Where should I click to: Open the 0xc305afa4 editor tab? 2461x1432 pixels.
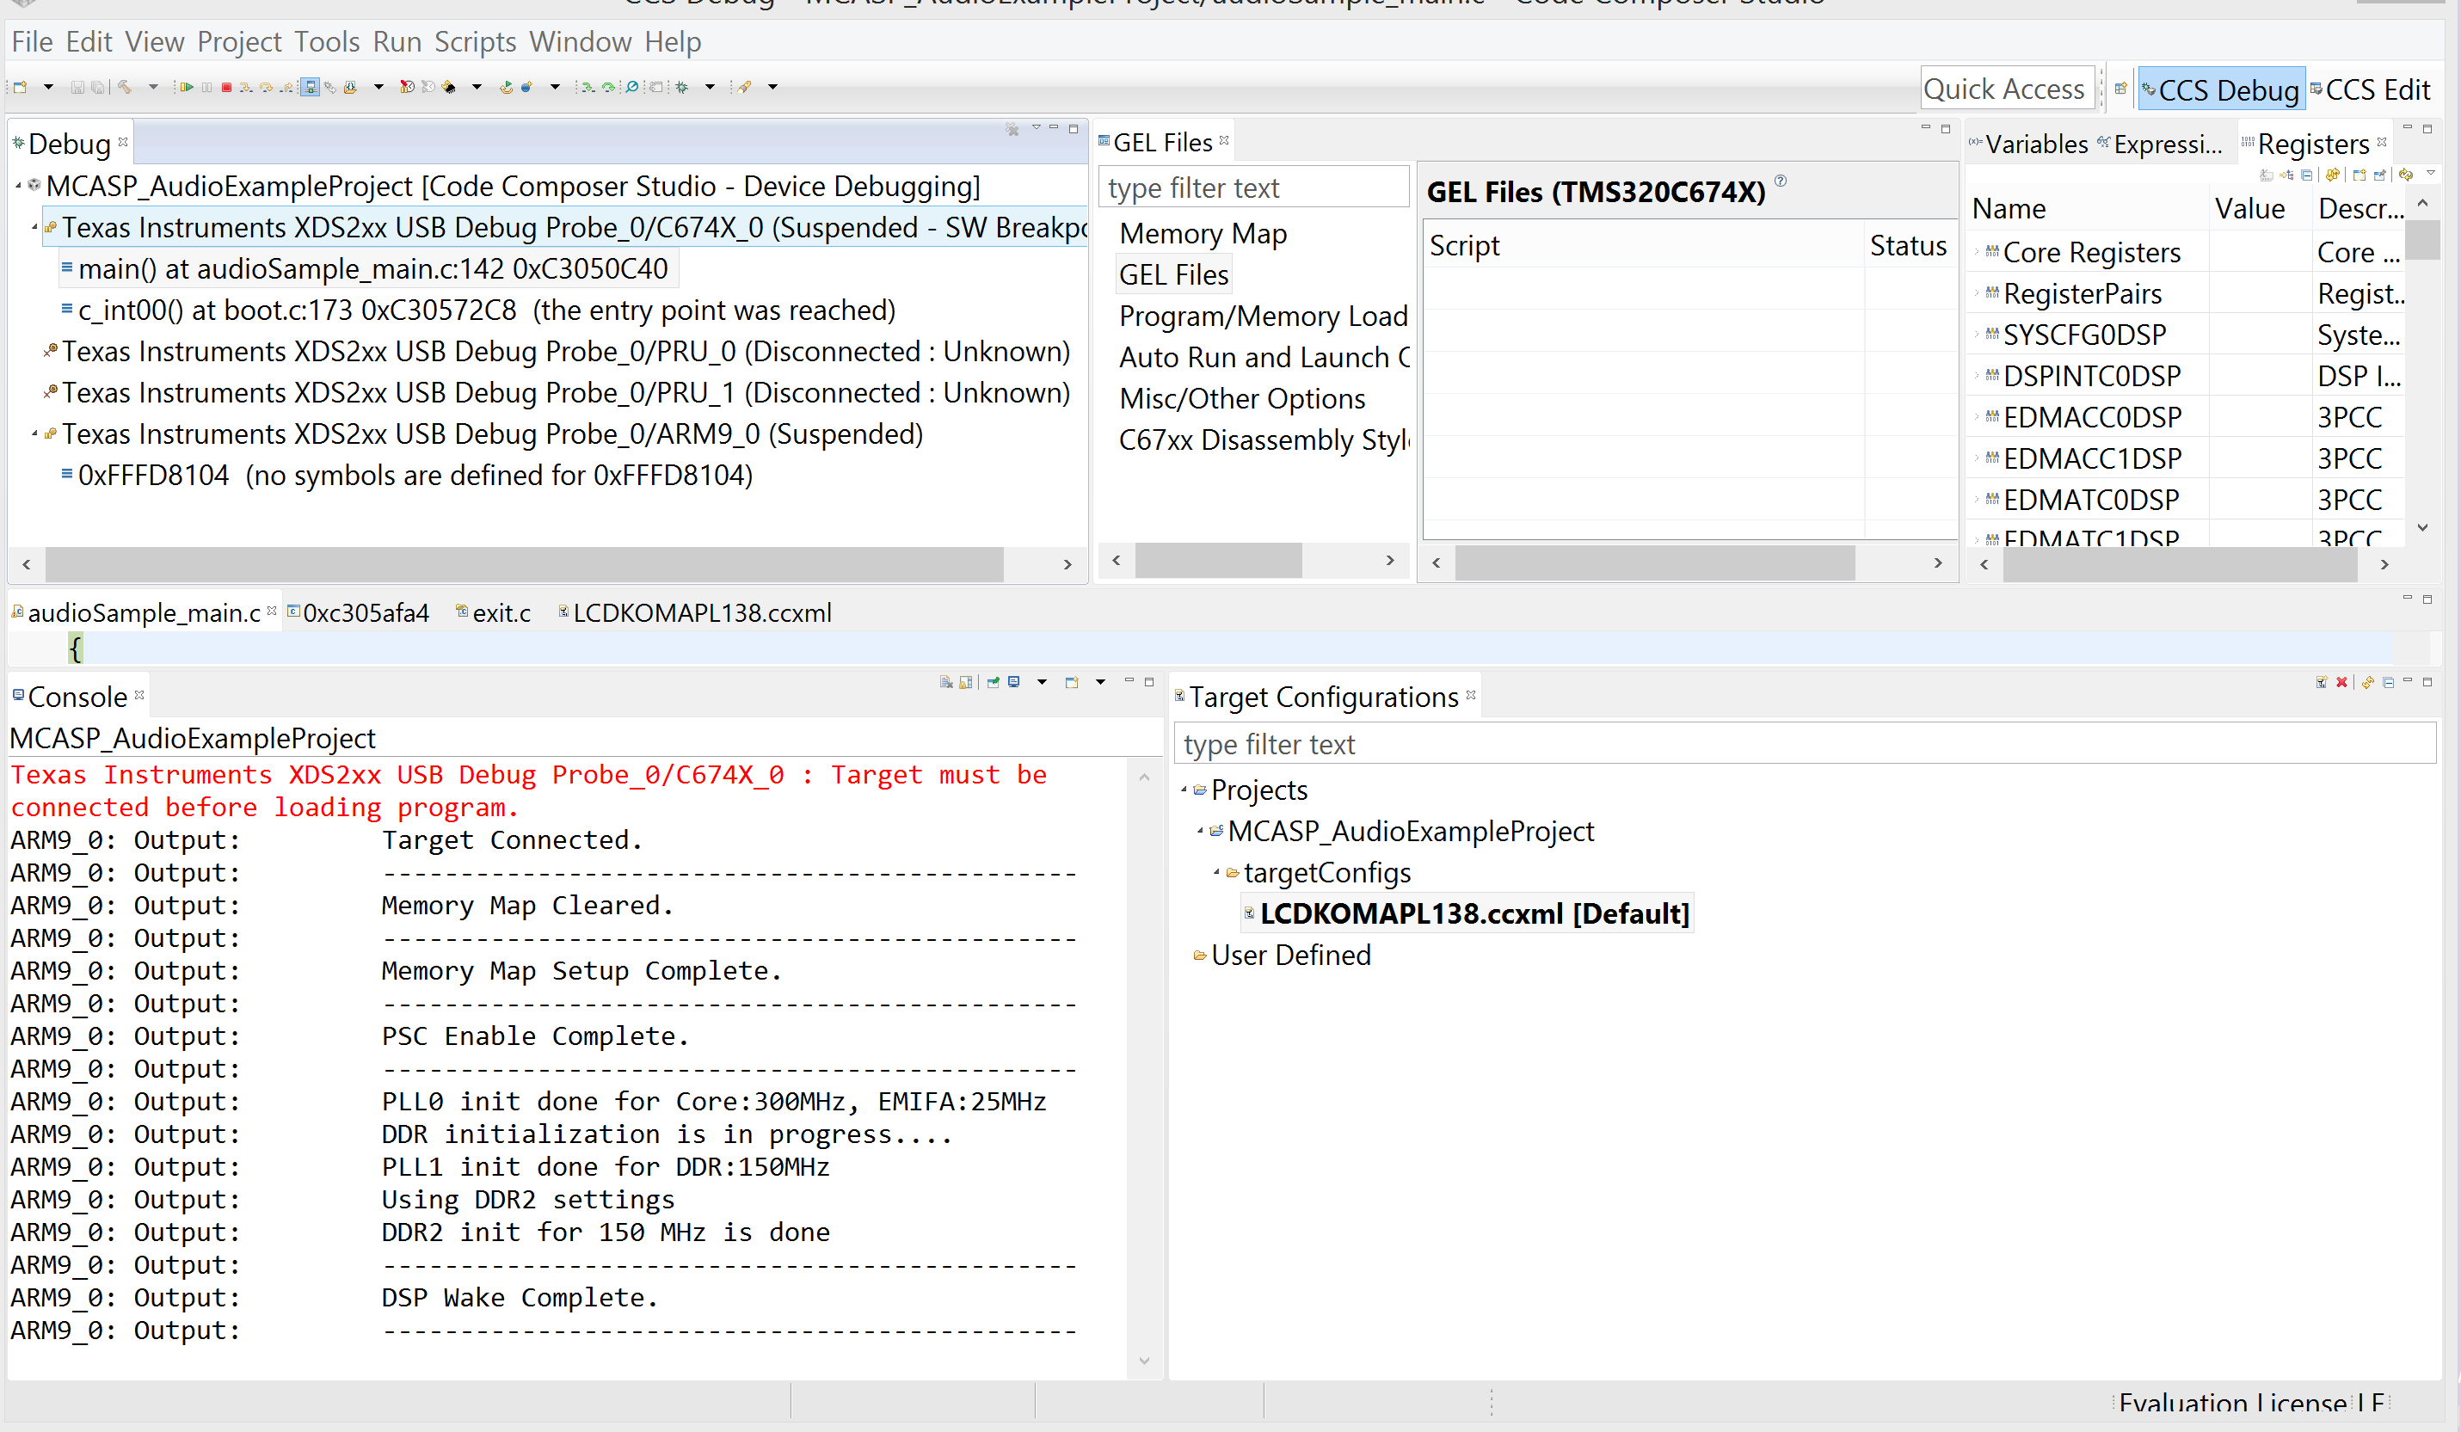[x=359, y=613]
